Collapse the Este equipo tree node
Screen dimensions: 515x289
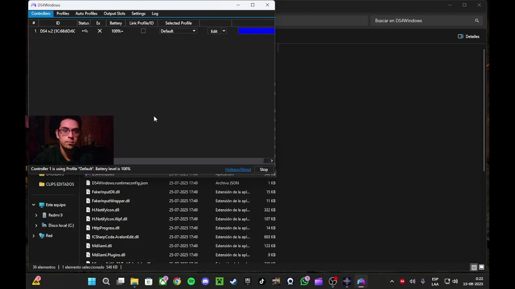pyautogui.click(x=34, y=205)
